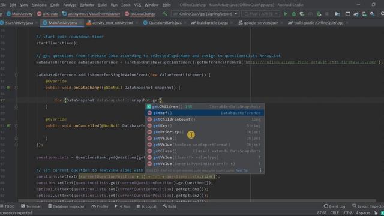Click the onCreate breadcrumb
This screenshot has height=216, width=384.
pyautogui.click(x=47, y=14)
